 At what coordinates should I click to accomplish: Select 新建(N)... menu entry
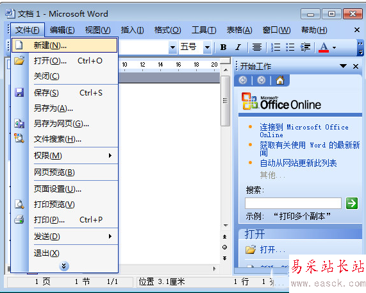64,45
